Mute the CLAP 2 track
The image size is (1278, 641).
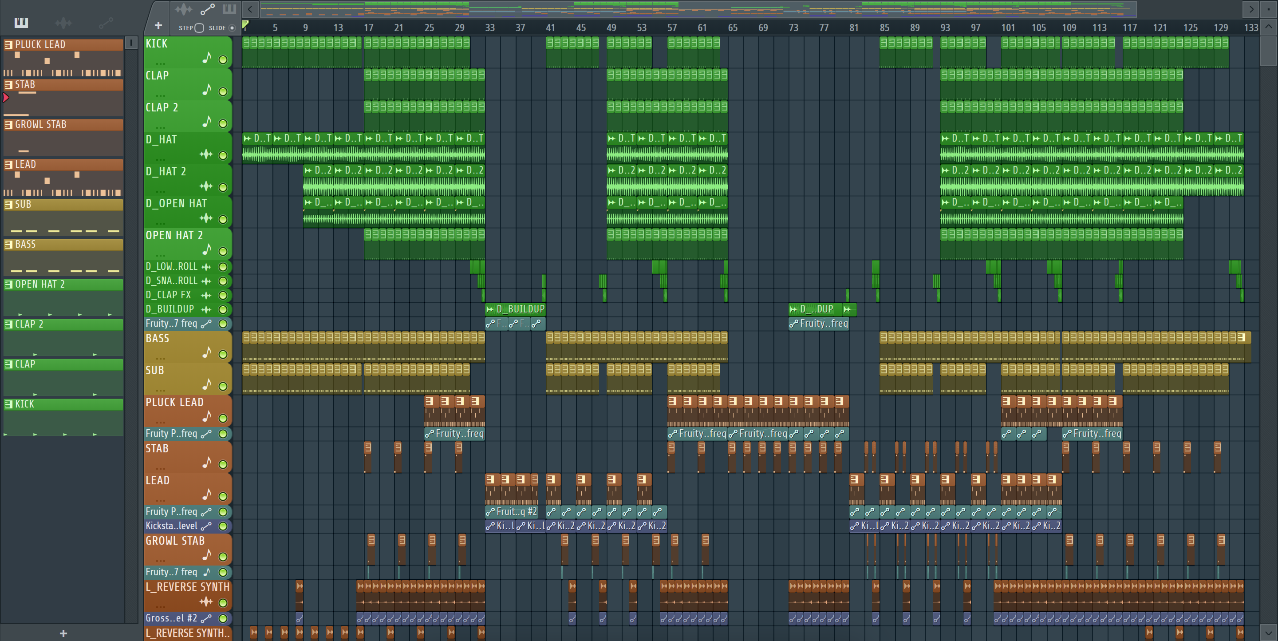pos(223,123)
